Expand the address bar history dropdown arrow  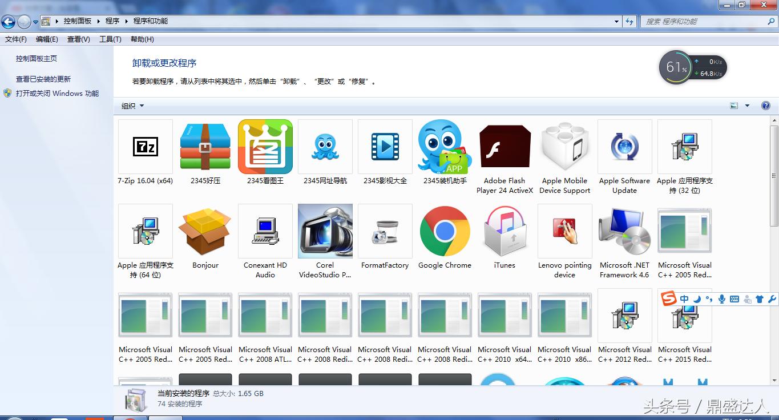click(616, 21)
